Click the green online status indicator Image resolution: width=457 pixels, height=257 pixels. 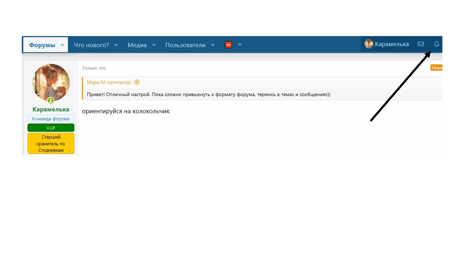tap(51, 101)
